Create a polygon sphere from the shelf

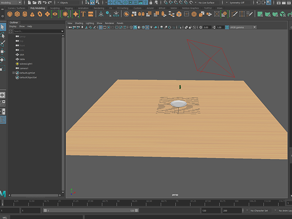pos(10,14)
